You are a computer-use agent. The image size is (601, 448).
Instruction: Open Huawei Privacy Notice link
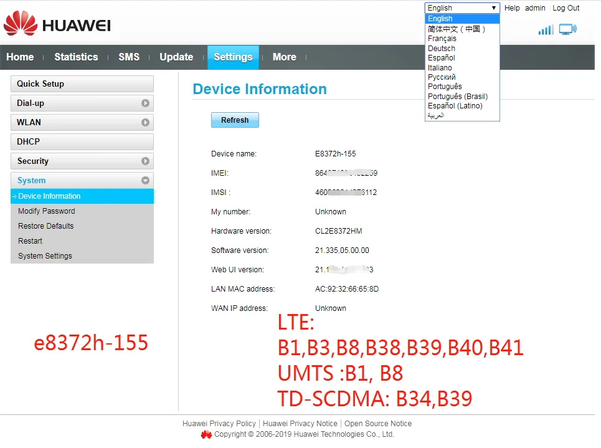[x=300, y=424]
